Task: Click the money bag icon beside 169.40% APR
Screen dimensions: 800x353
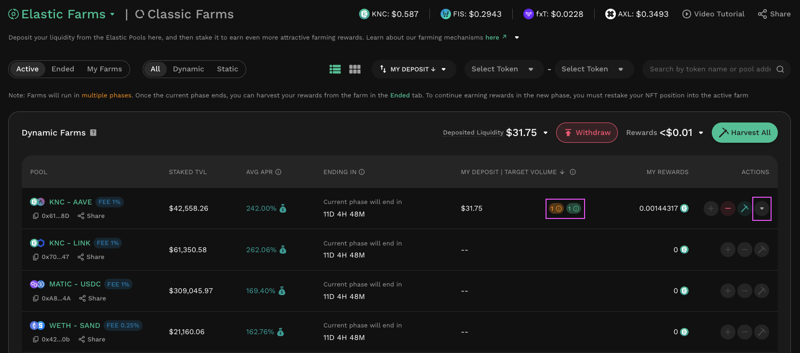Action: pyautogui.click(x=282, y=291)
